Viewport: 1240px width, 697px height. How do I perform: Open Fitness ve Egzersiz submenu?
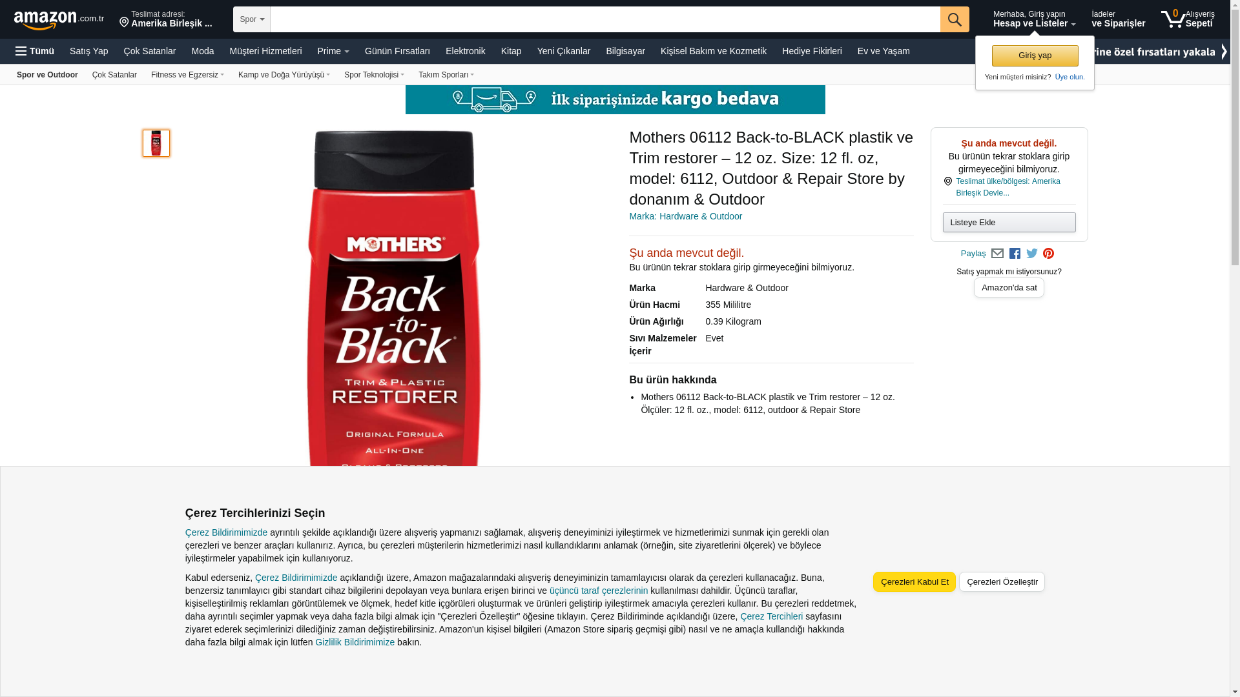click(x=187, y=75)
